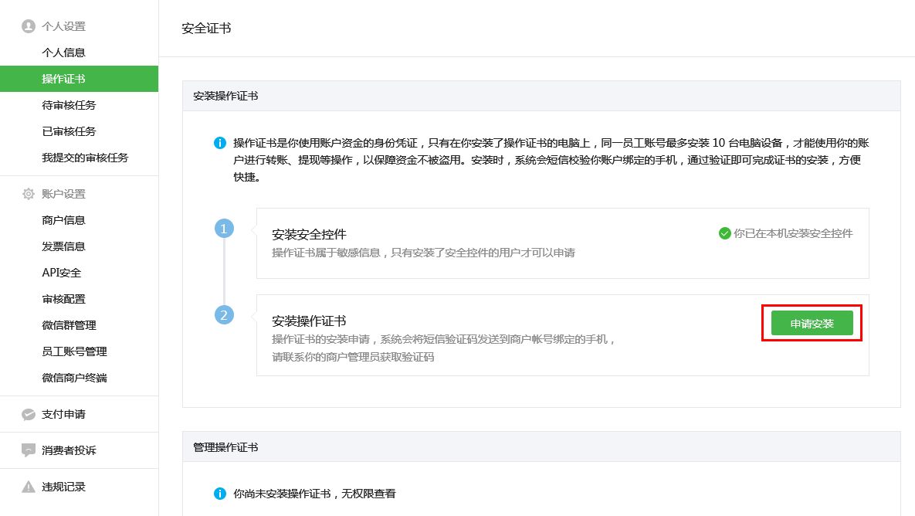Click the 消费者投诉 chat bubble icon
Viewport: 915px width, 516px height.
tap(29, 450)
